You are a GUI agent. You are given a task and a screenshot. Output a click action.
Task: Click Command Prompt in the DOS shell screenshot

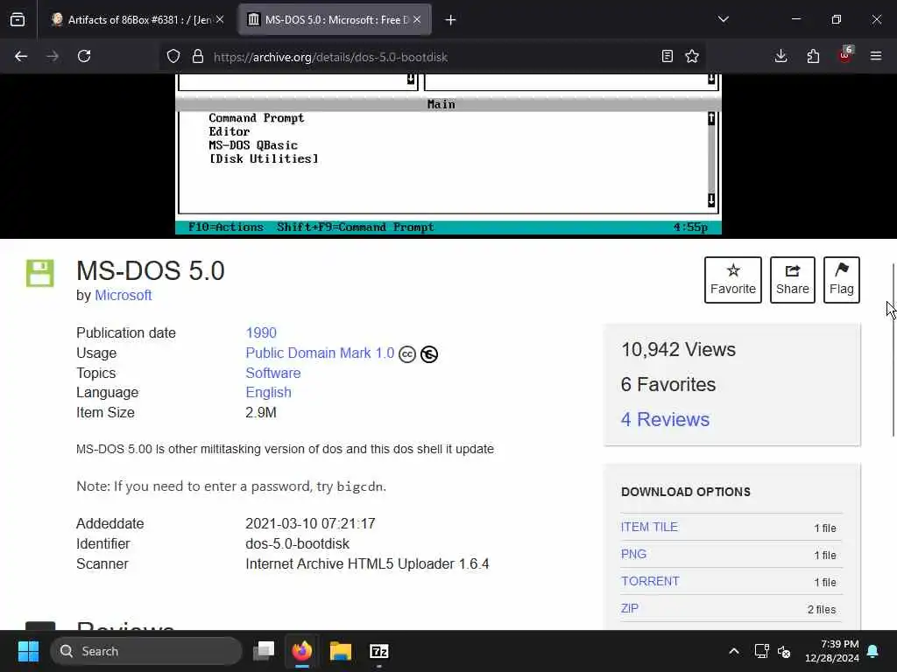point(257,118)
